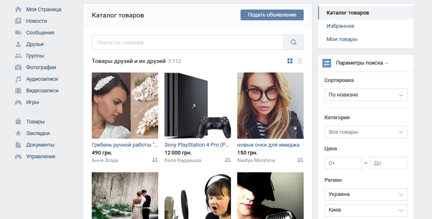The width and height of the screenshot is (432, 219).
Task: Click the minimum price От field
Action: click(x=343, y=163)
